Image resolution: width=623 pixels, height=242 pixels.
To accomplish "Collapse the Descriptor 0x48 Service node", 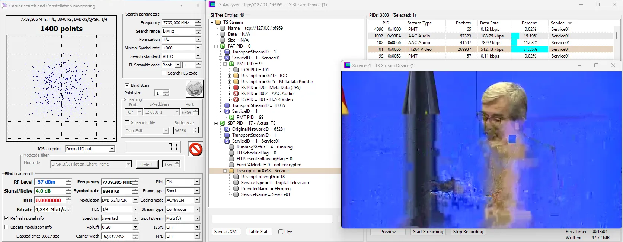I will click(225, 171).
